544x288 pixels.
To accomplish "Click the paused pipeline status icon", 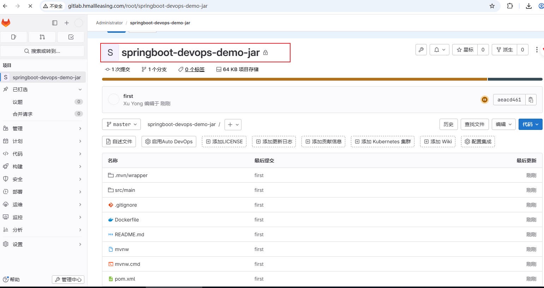I will [x=485, y=100].
